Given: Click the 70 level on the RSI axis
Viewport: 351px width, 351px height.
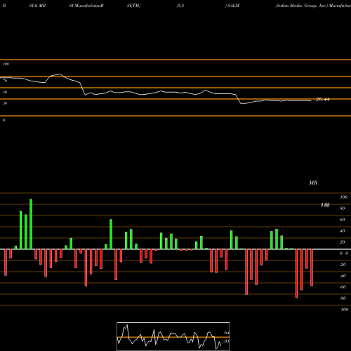Looking at the screenshot, I should pyautogui.click(x=5, y=81).
